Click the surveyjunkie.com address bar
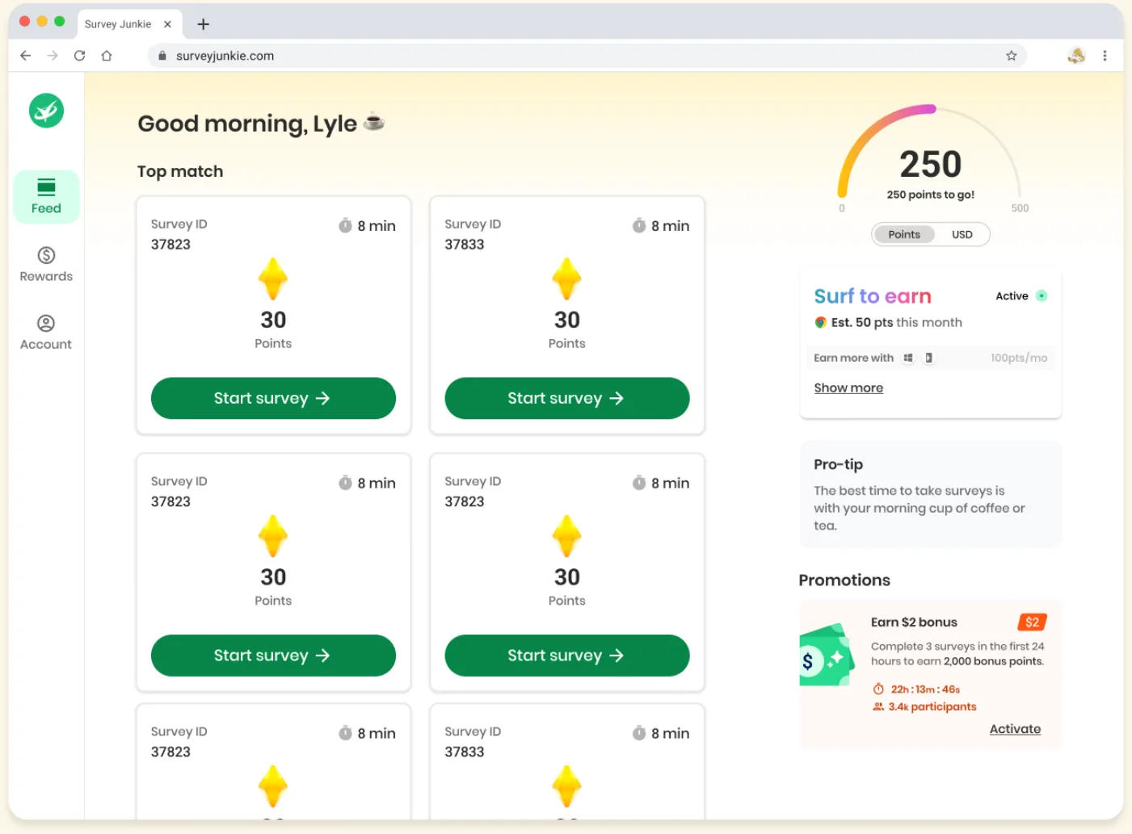The height and width of the screenshot is (834, 1132). [x=587, y=56]
